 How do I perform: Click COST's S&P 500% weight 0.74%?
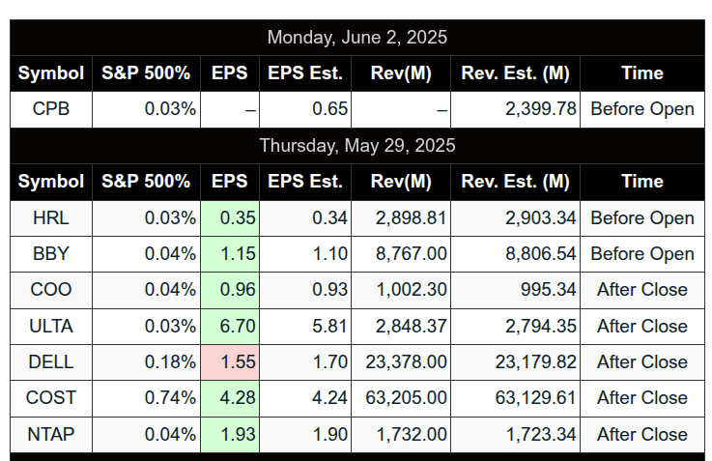tap(146, 398)
